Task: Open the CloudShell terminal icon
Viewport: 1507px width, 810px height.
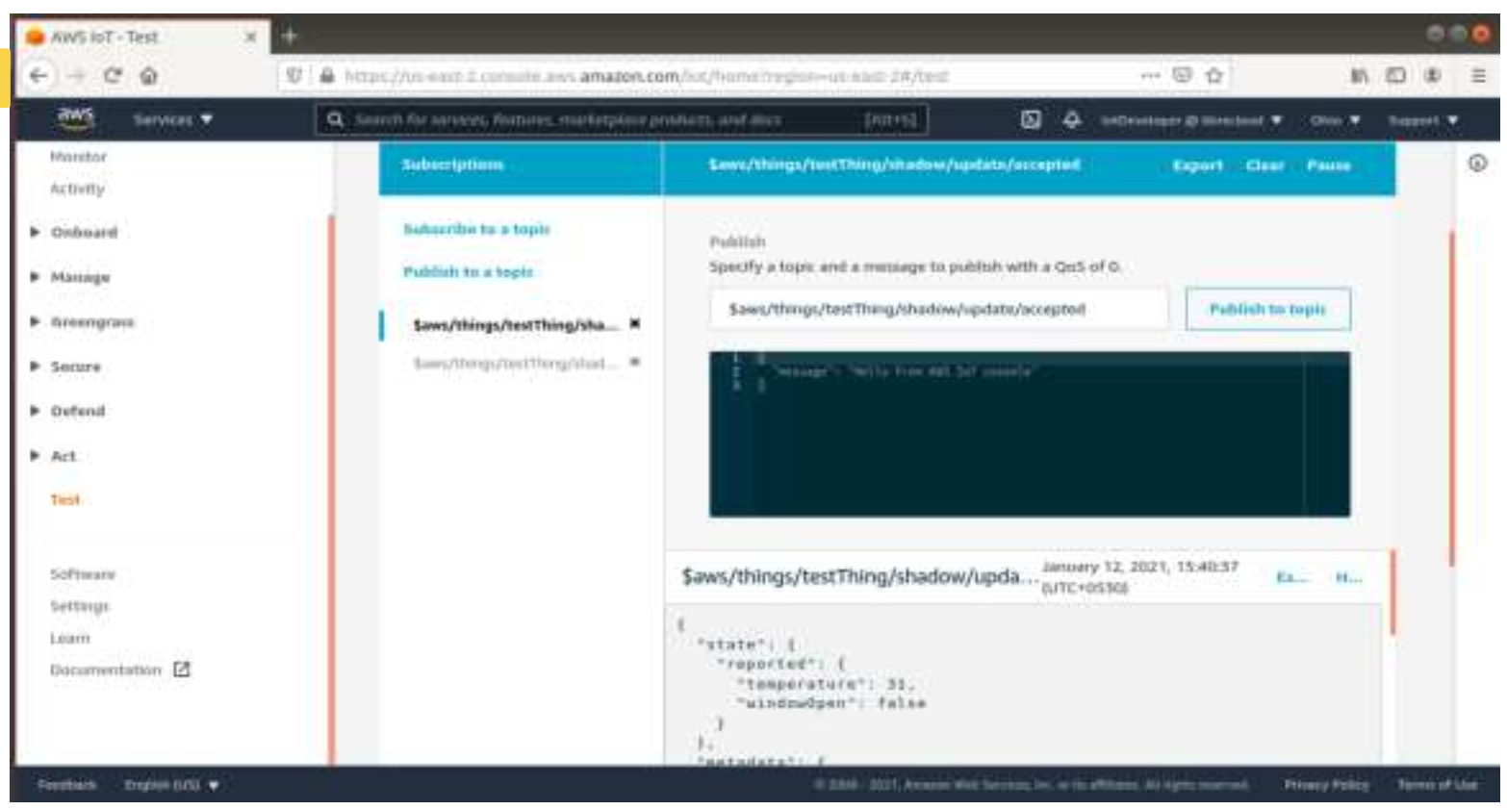Action: 1030,119
